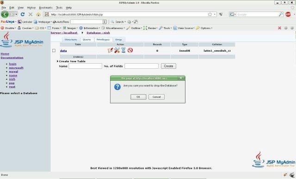
Task: Click the status bar icon at bottom right
Action: pyautogui.click(x=292, y=175)
